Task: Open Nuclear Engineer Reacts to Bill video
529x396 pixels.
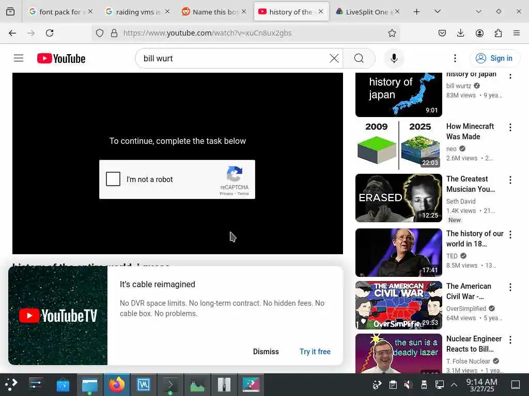Action: click(x=474, y=344)
